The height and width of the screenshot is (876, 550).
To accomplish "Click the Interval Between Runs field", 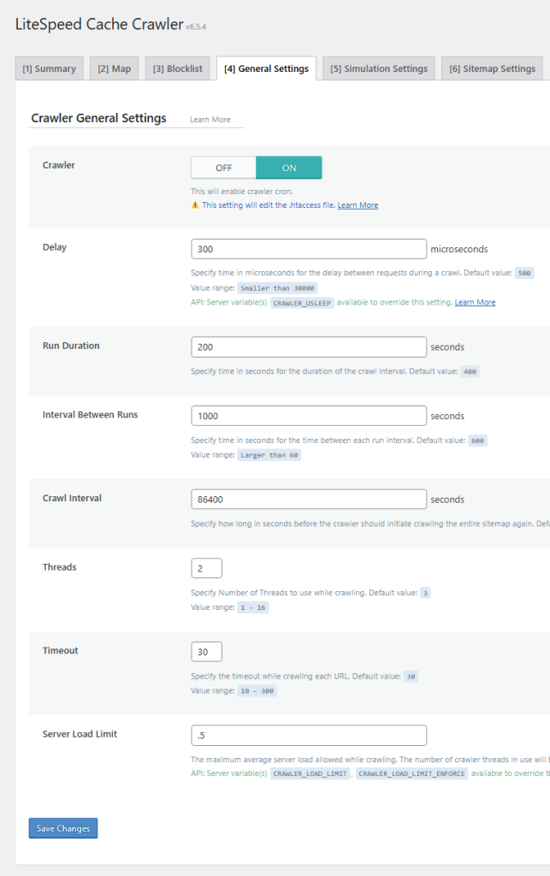I will [308, 416].
